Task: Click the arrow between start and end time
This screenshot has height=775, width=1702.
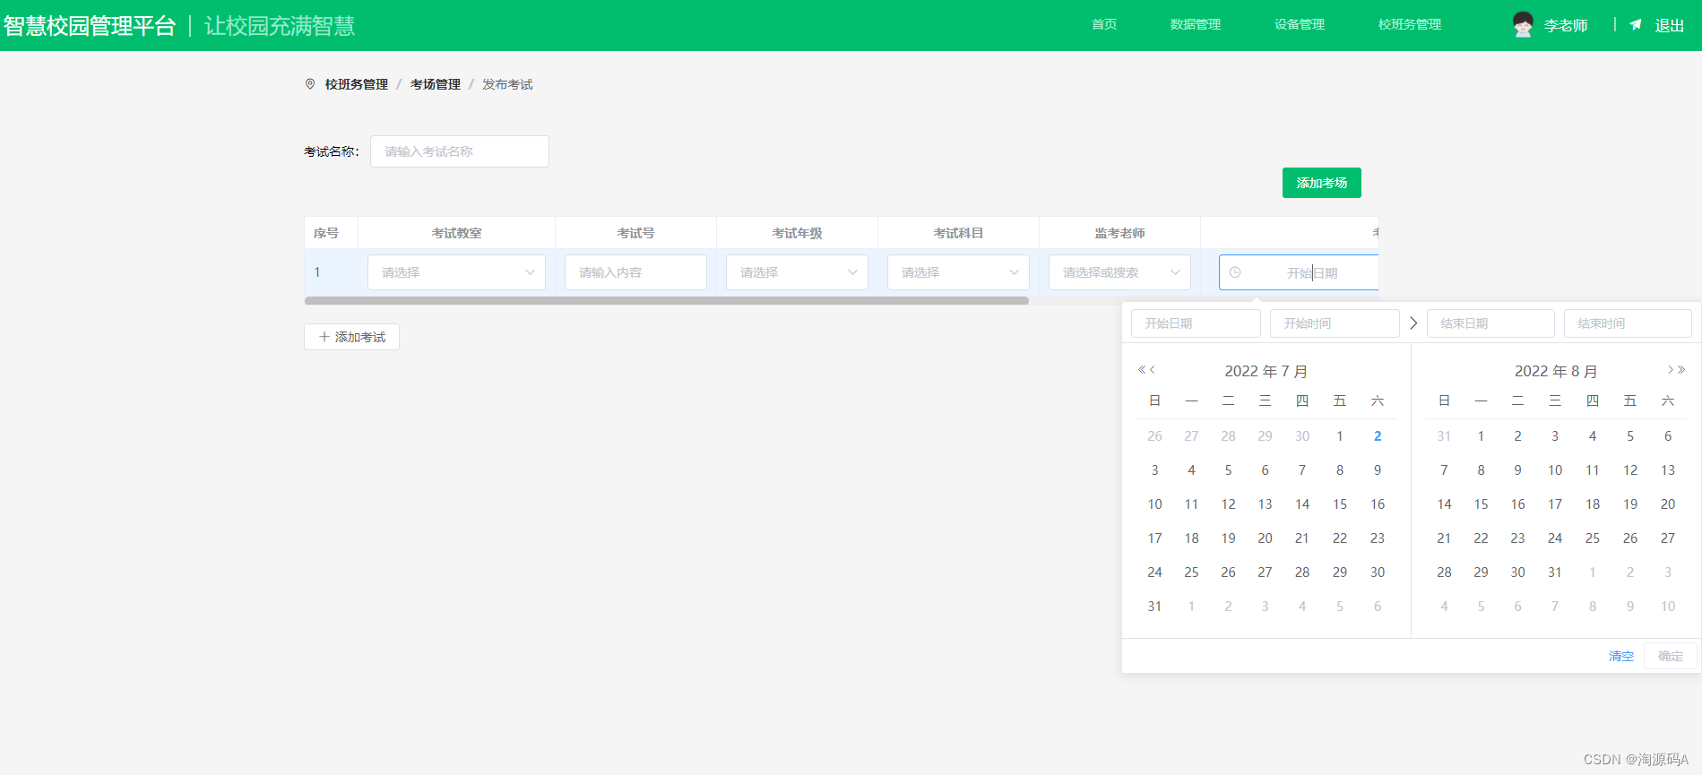Action: (1413, 323)
